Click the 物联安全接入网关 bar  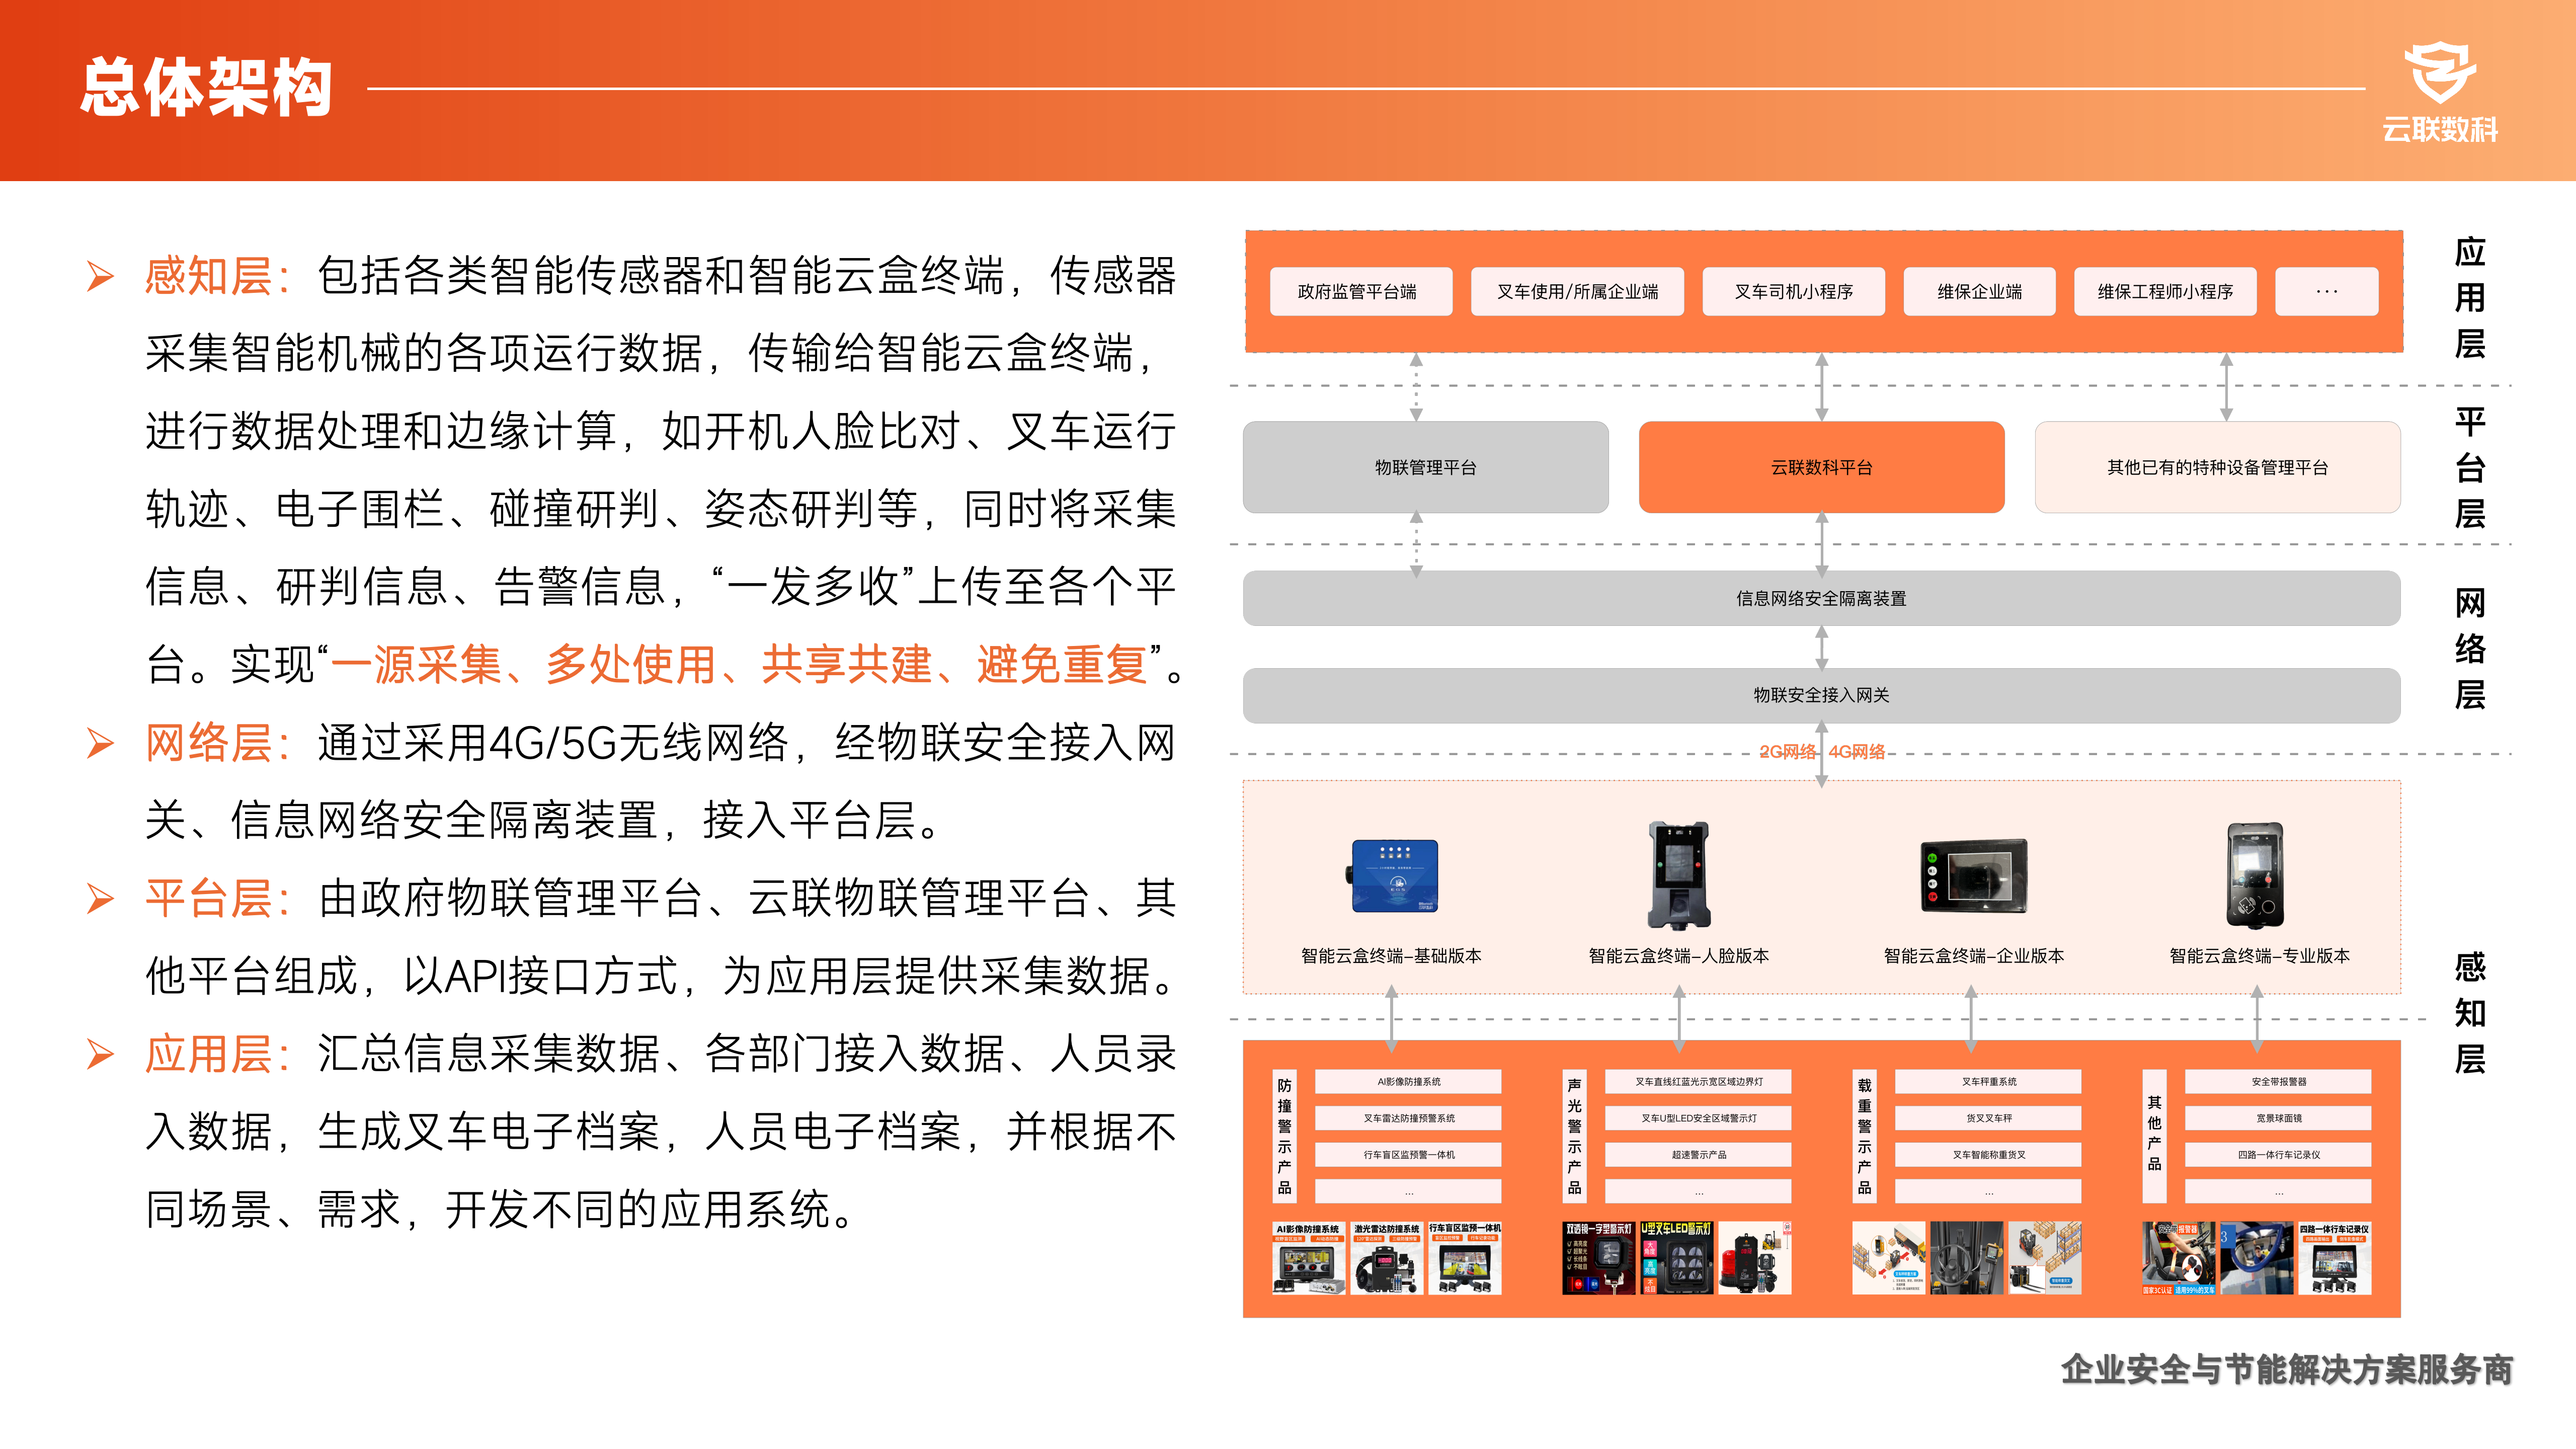pos(1821,695)
